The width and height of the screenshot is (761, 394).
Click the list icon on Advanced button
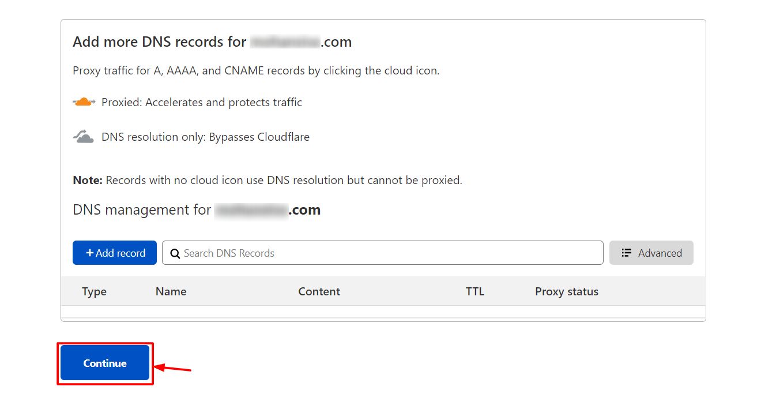pyautogui.click(x=627, y=253)
